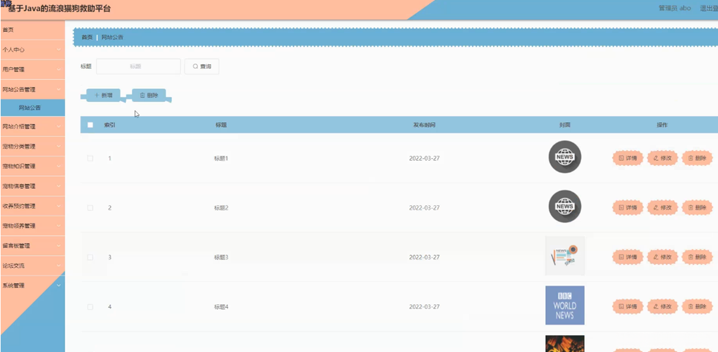
Task: Expand the 用户管理 sidebar chevron
Action: 58,69
